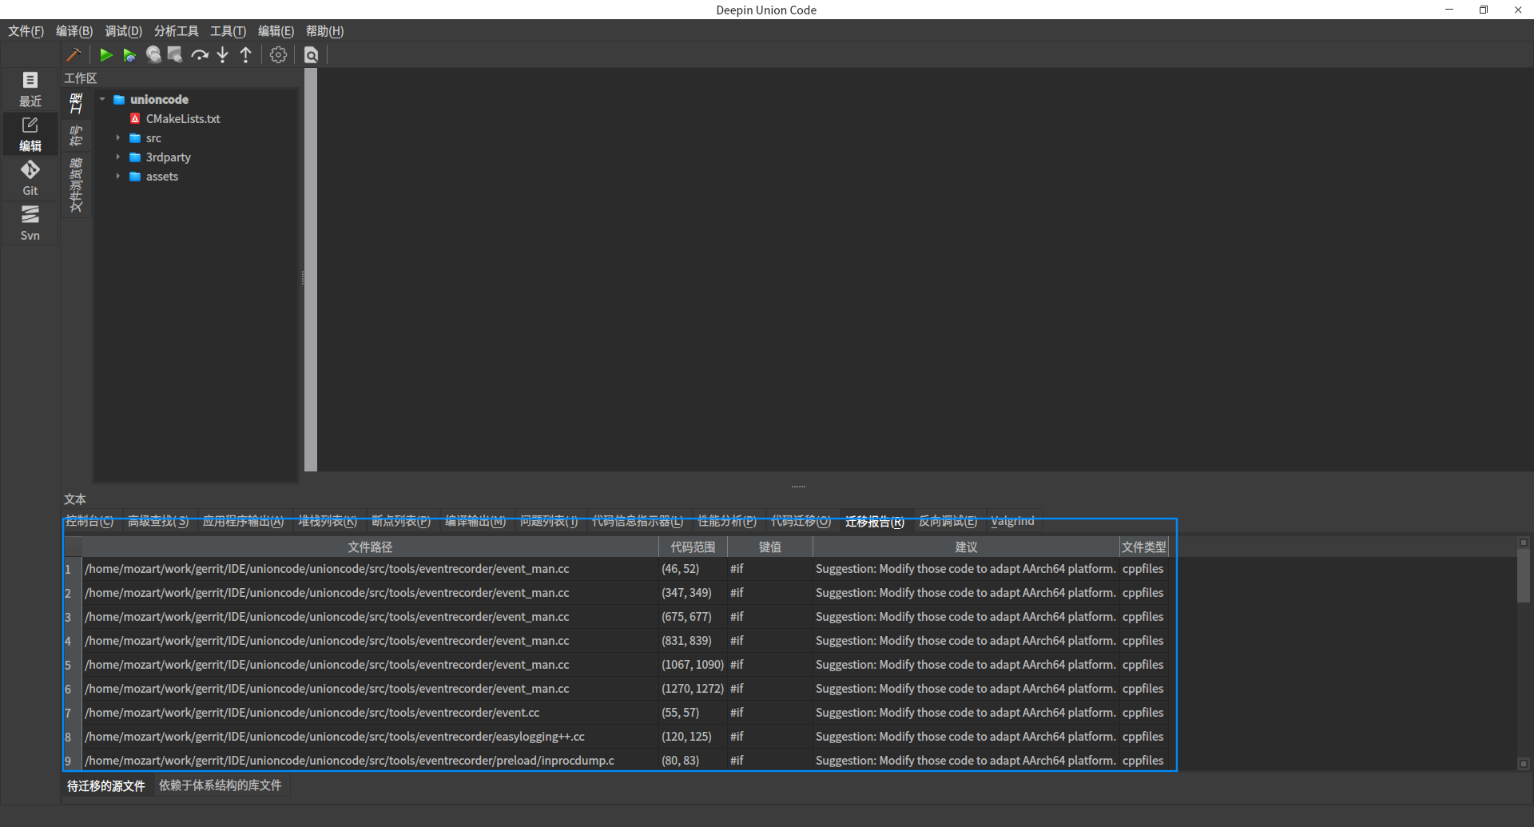Open the 最近 recent sidebar panel
The image size is (1534, 827).
(x=30, y=89)
